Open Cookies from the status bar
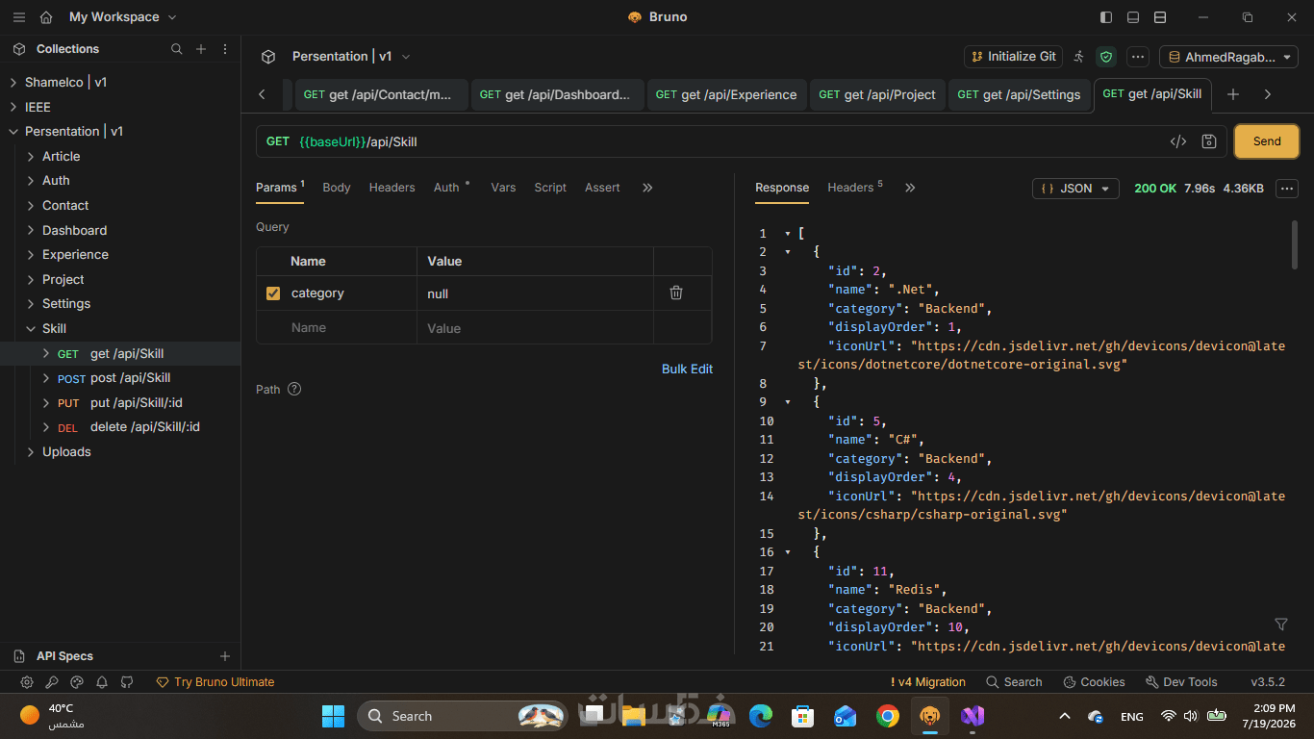 tap(1094, 682)
